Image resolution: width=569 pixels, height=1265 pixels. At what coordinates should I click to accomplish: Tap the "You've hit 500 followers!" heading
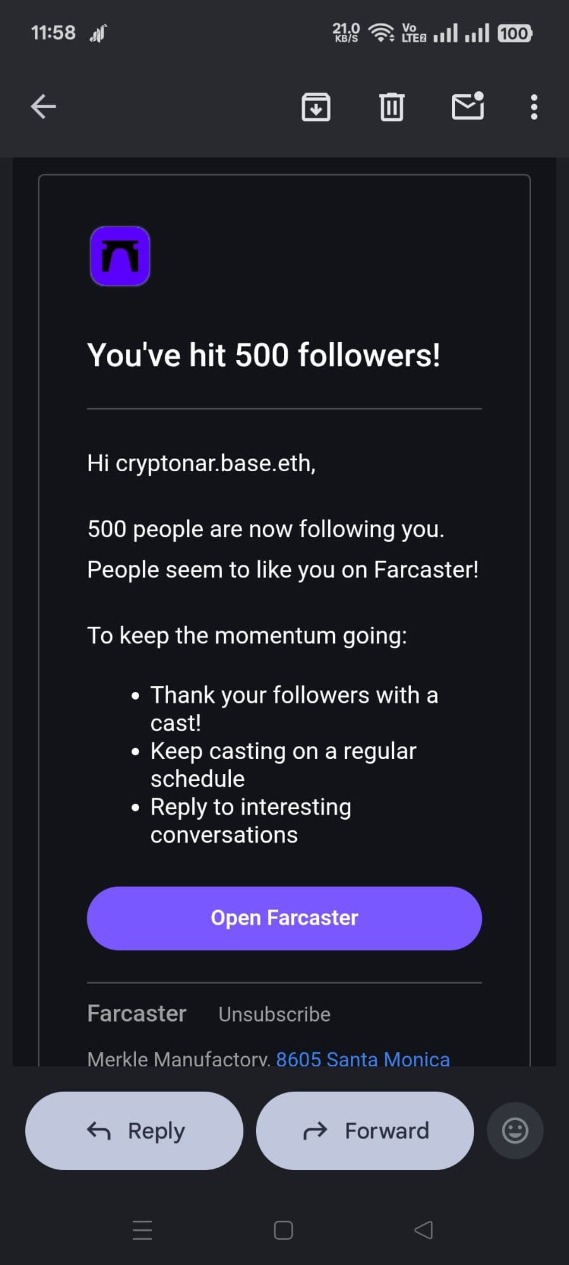[x=264, y=355]
